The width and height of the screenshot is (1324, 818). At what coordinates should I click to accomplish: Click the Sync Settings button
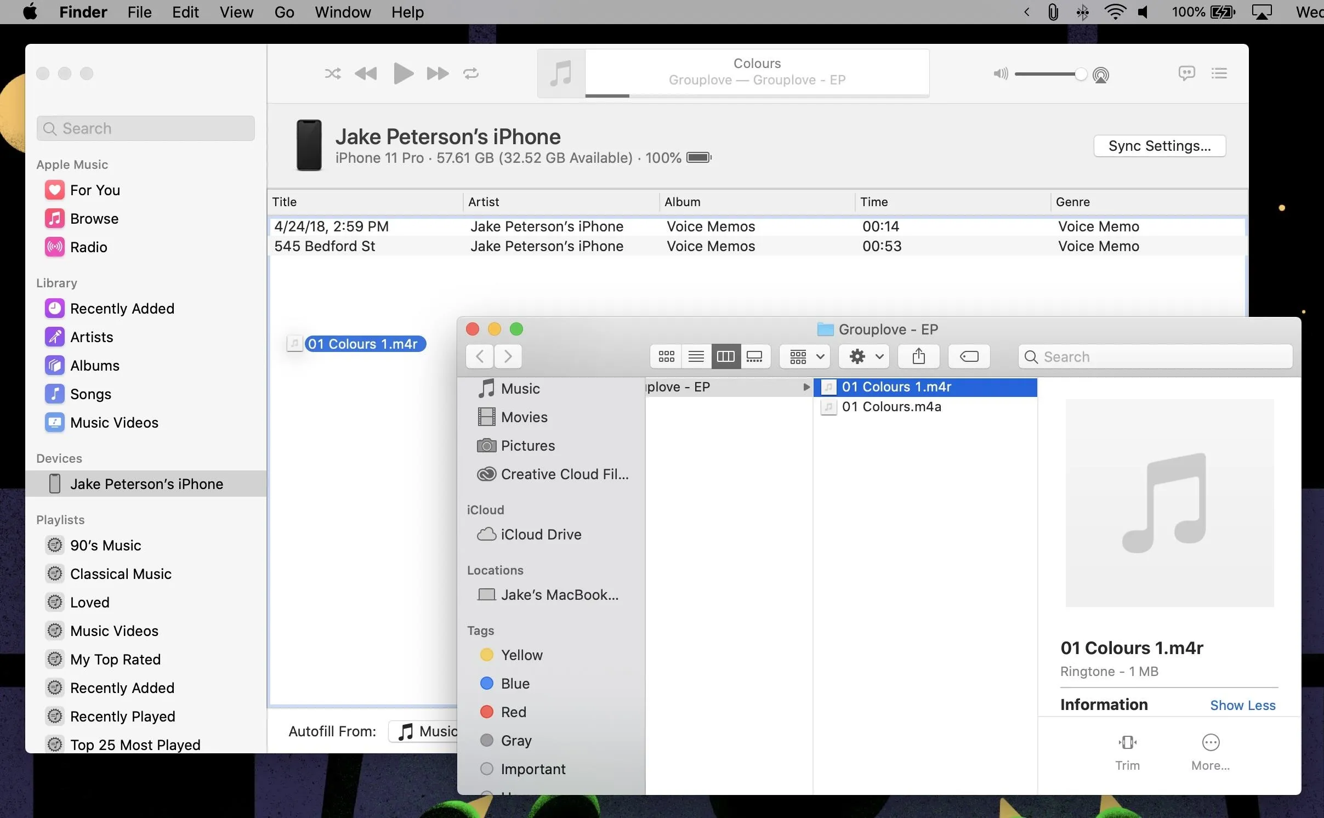[x=1160, y=146]
